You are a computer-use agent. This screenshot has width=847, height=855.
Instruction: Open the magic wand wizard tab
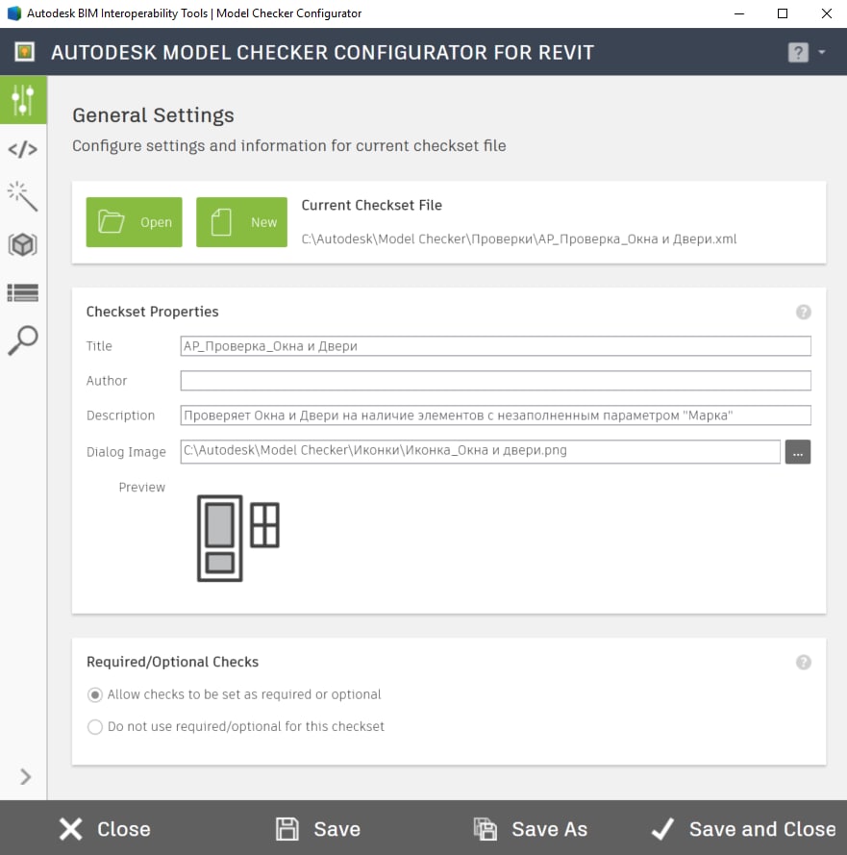(23, 196)
